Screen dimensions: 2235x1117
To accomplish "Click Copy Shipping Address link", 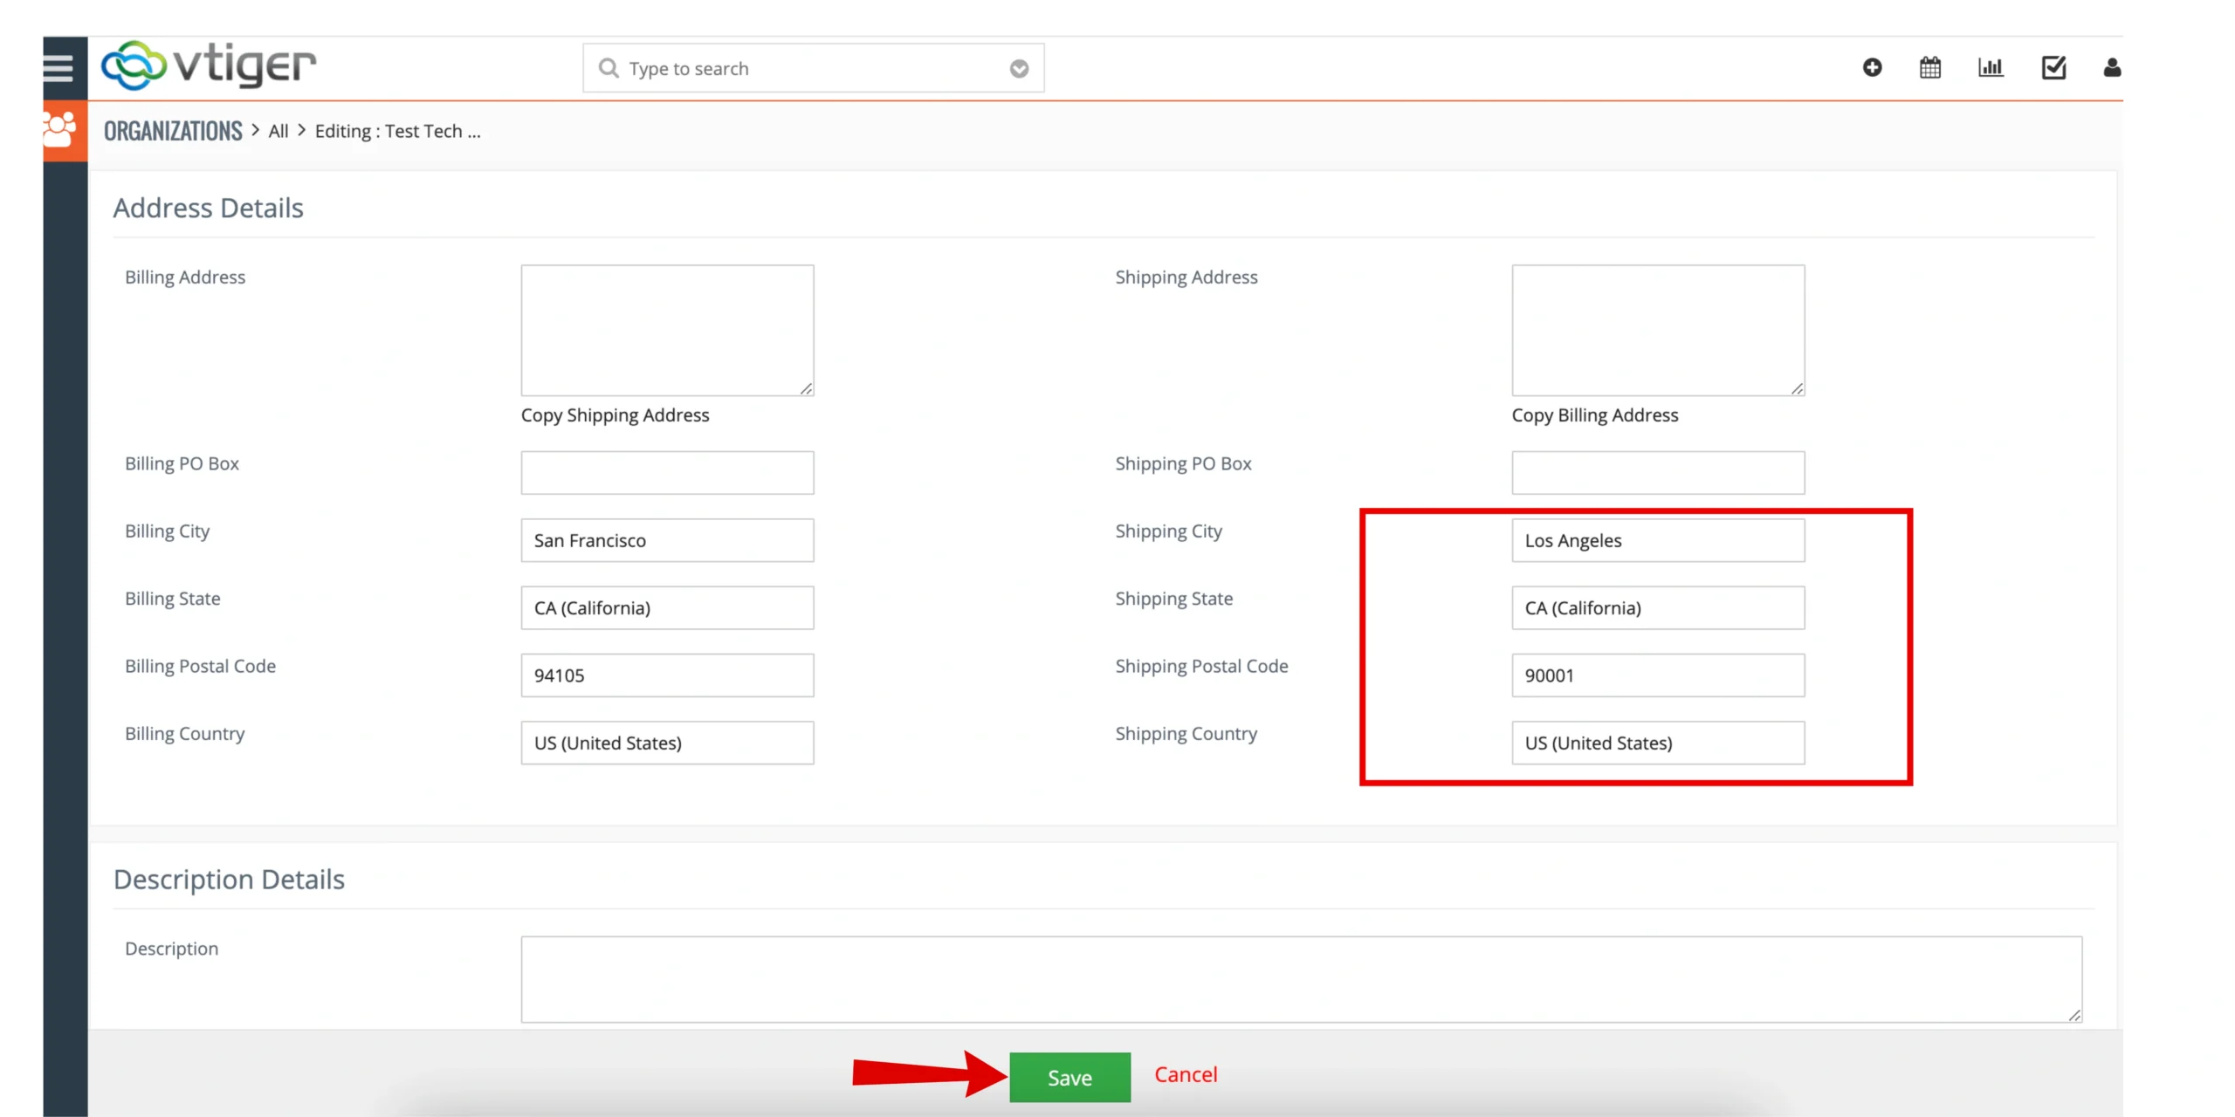I will point(615,415).
